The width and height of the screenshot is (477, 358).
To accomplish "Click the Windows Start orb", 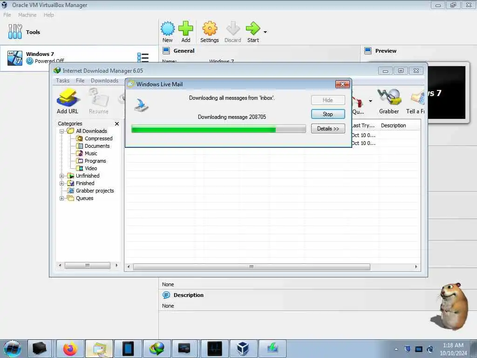I will pos(12,349).
